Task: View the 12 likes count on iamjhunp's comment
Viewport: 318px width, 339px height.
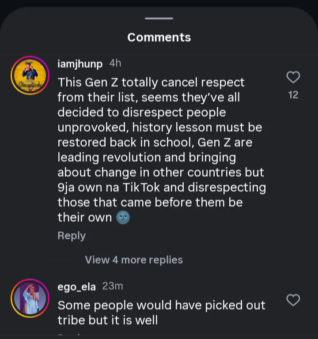Action: pos(293,95)
